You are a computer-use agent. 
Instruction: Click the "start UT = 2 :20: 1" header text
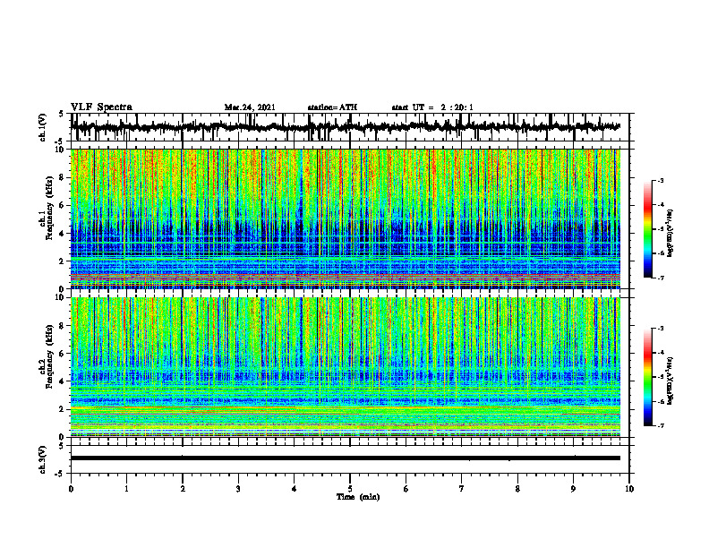pyautogui.click(x=432, y=107)
